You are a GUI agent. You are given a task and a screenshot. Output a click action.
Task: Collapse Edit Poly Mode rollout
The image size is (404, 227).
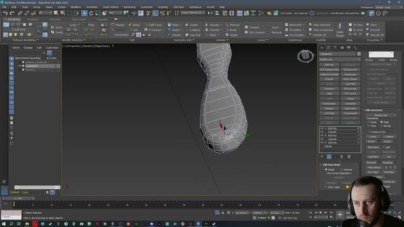tap(331, 165)
